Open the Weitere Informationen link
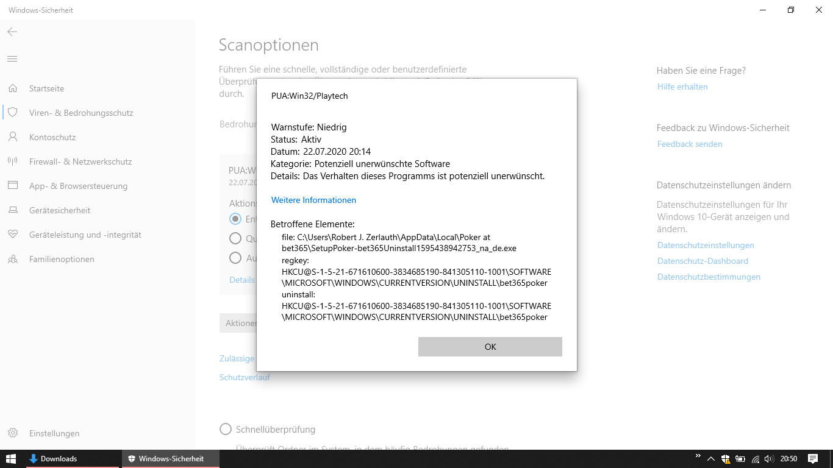The width and height of the screenshot is (833, 468). (x=313, y=200)
